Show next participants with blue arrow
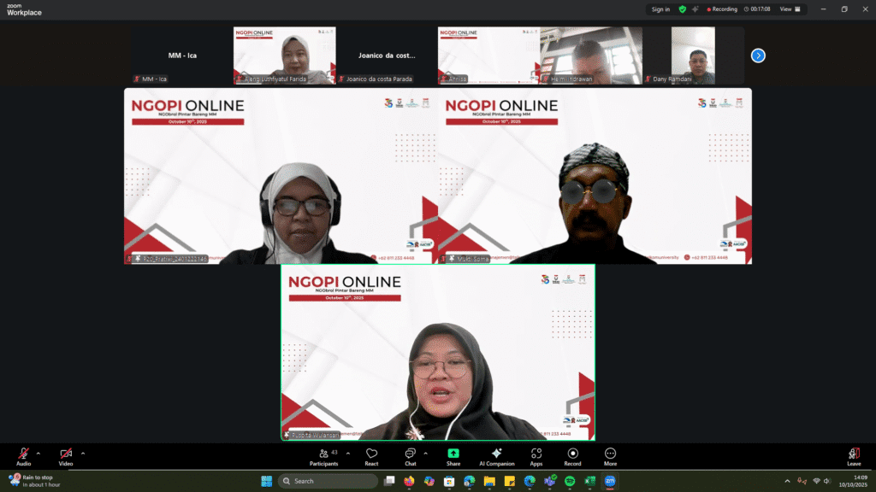This screenshot has height=492, width=876. pos(758,56)
